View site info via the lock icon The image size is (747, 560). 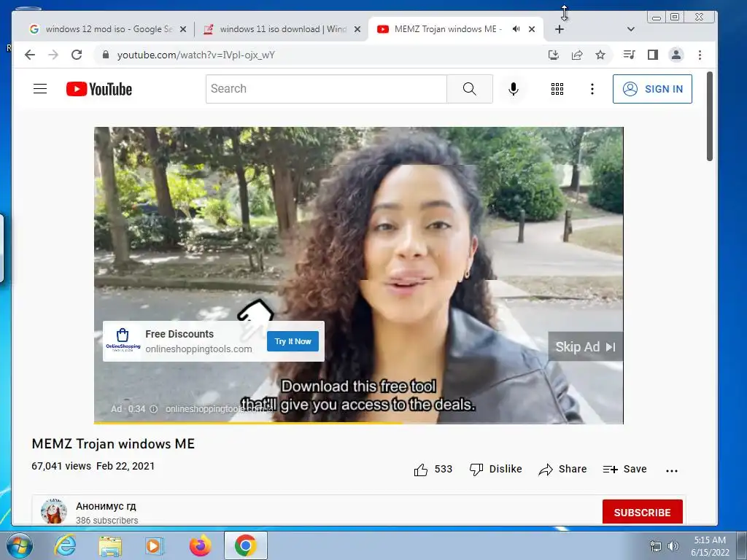coord(106,55)
